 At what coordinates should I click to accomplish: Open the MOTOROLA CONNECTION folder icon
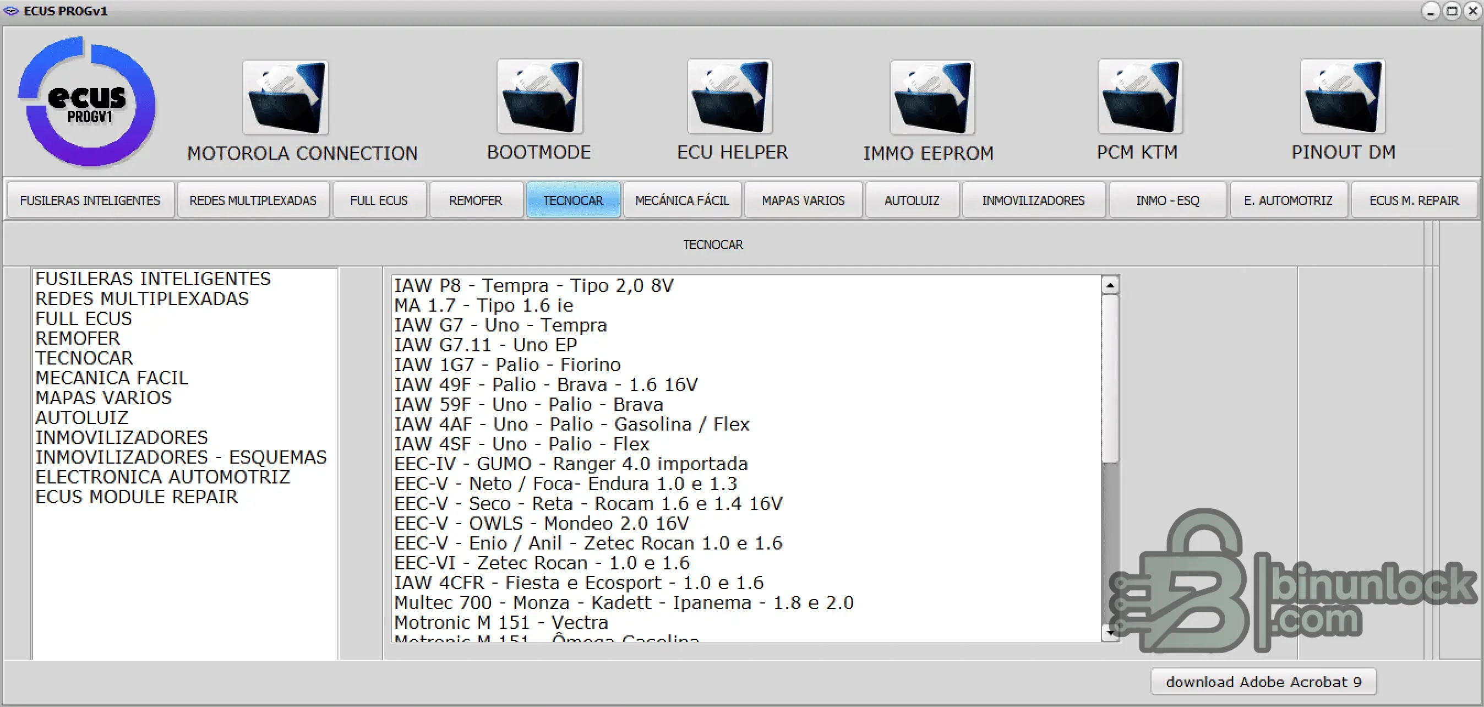pos(286,97)
